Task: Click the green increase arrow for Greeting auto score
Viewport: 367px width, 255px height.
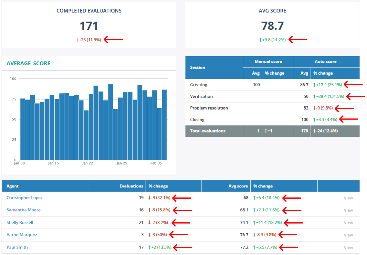Action: tap(314, 85)
